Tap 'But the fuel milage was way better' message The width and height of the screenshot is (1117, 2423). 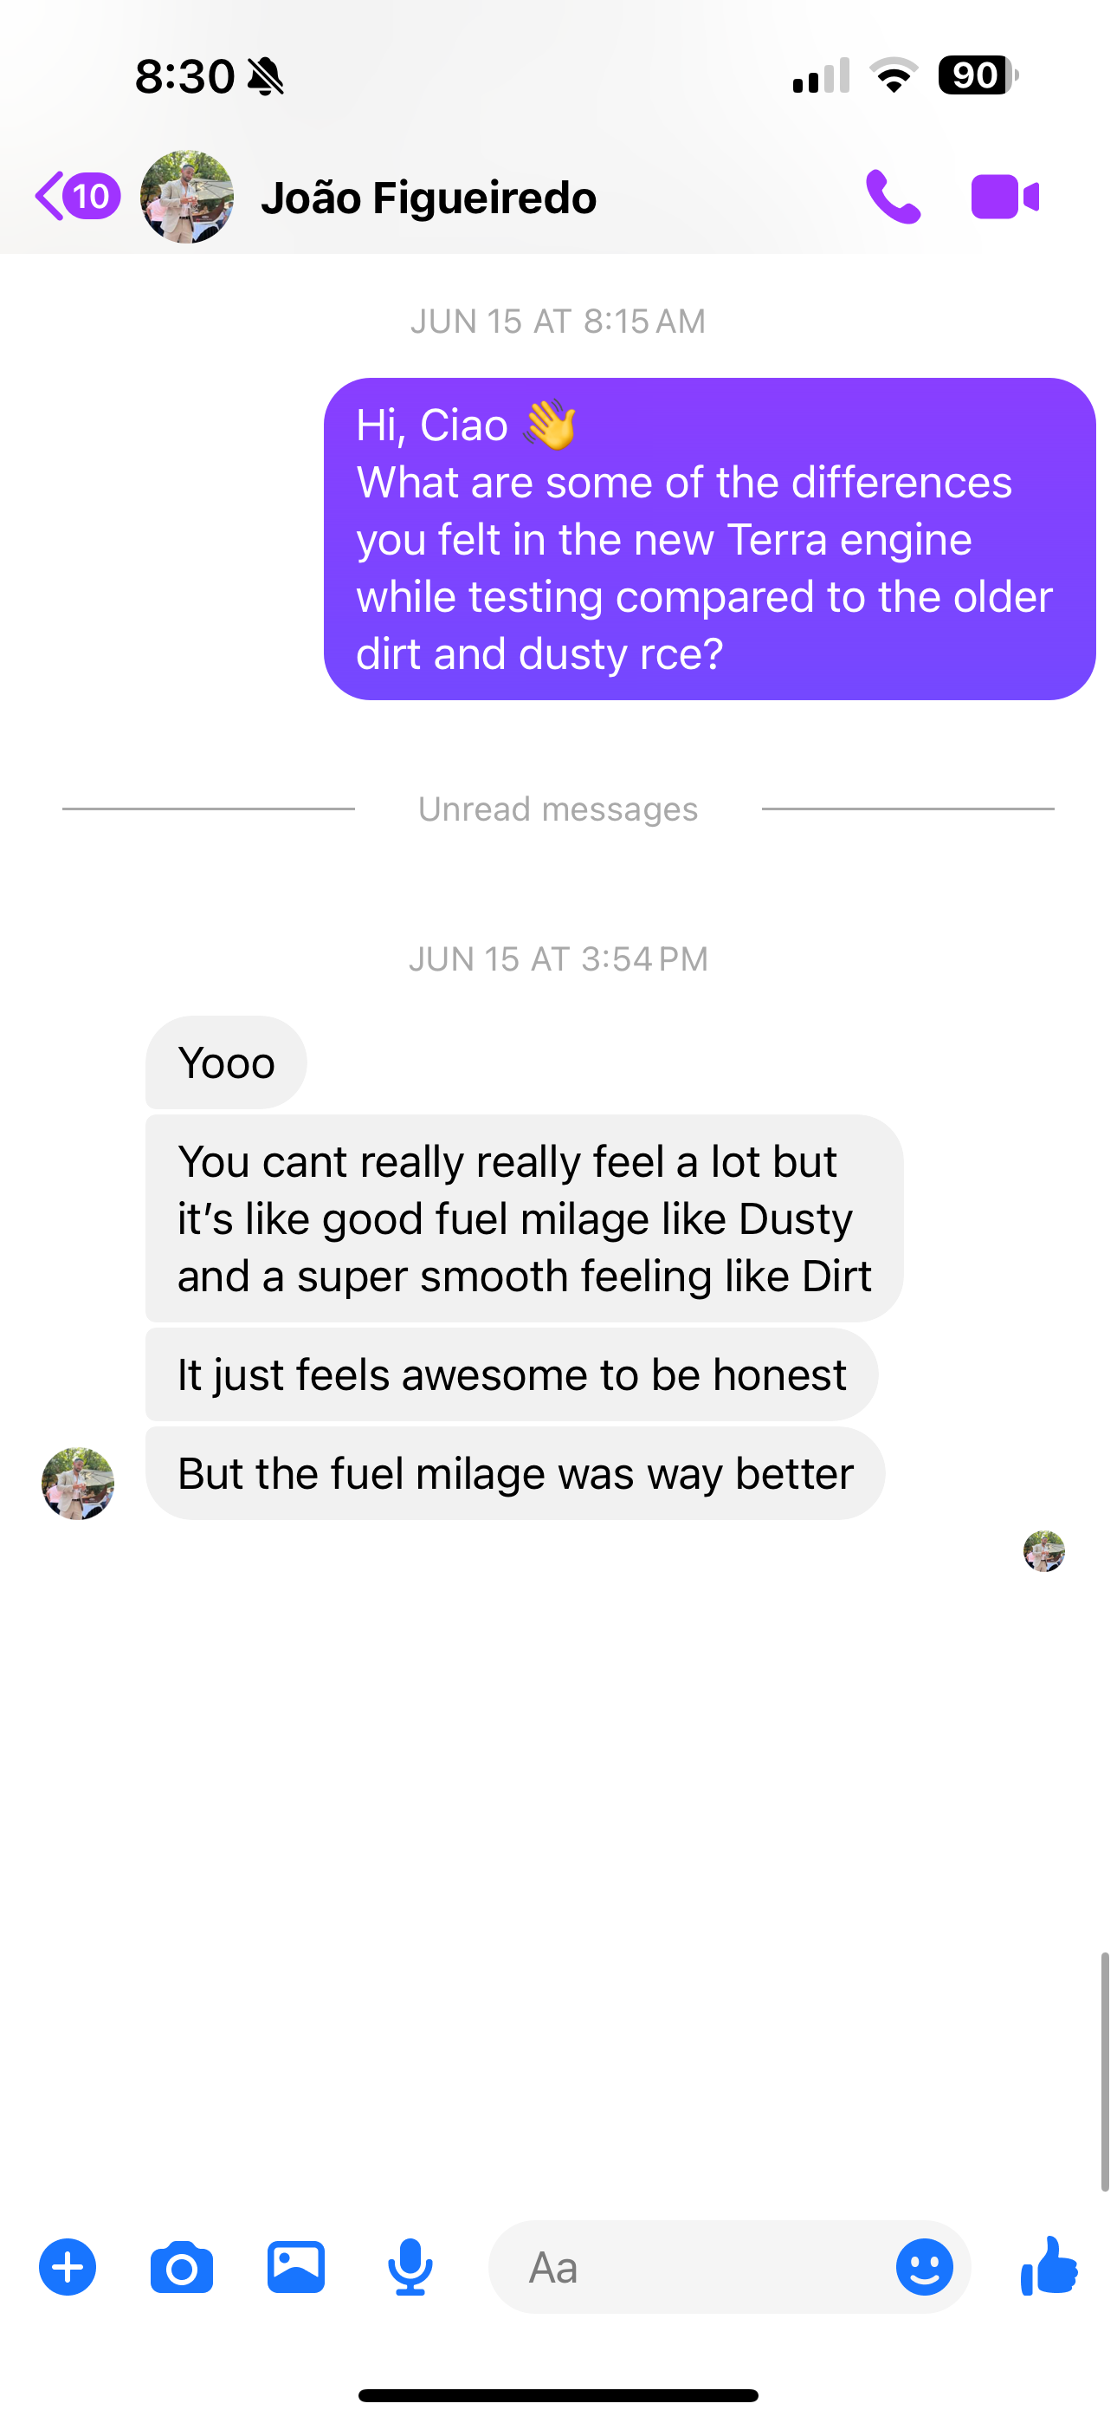(x=515, y=1474)
